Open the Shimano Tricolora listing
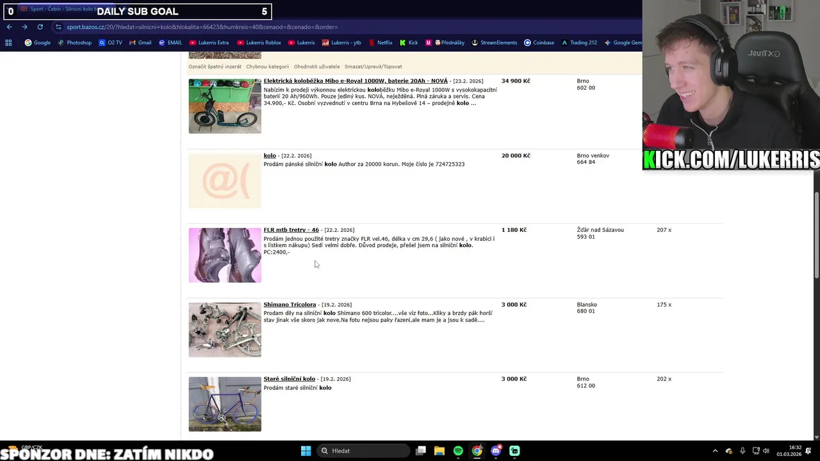The image size is (820, 461). [x=290, y=305]
